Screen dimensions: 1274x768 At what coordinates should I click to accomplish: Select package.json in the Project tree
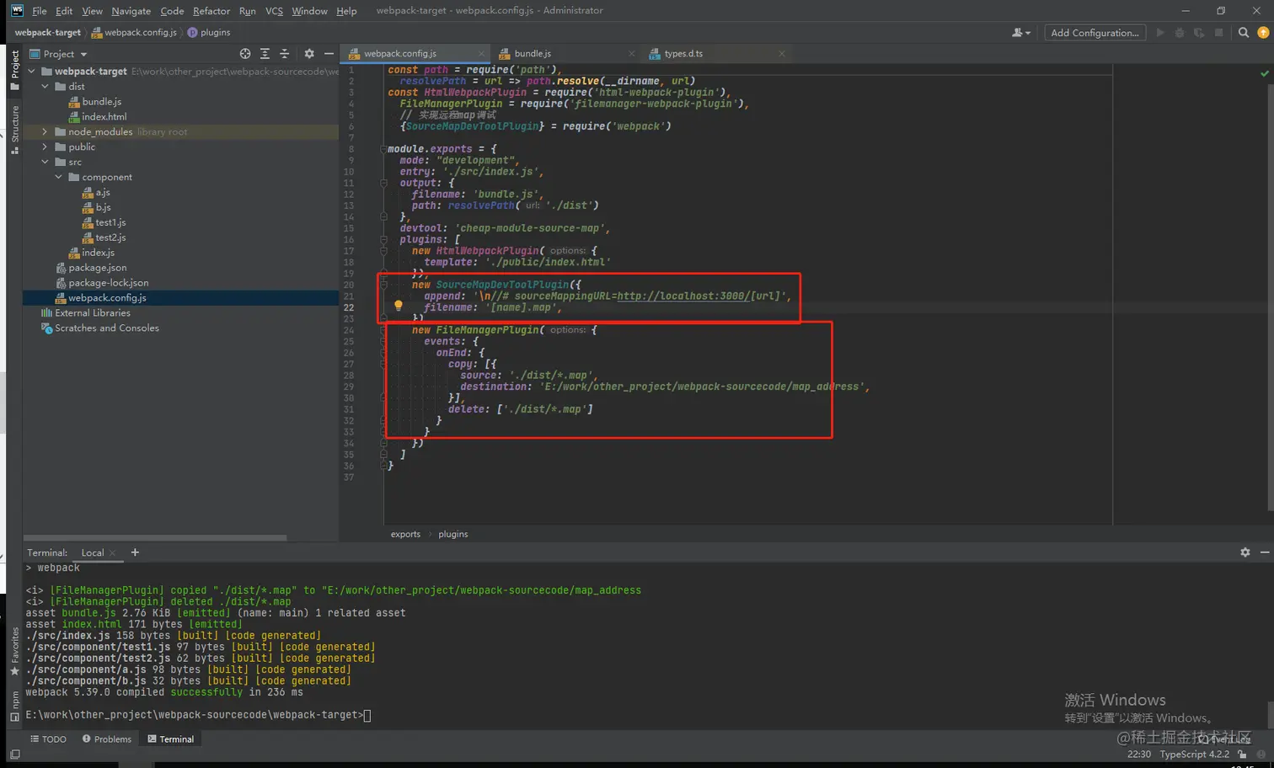tap(97, 268)
